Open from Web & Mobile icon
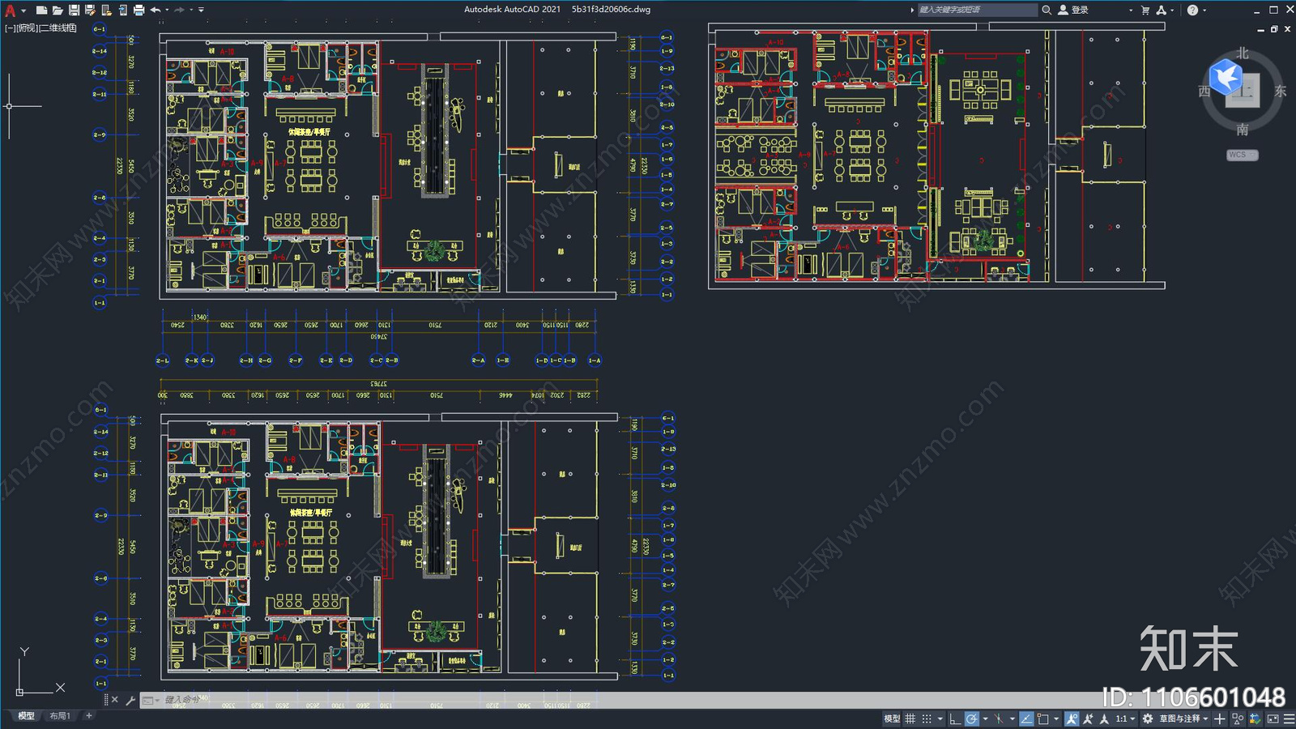 pyautogui.click(x=106, y=11)
